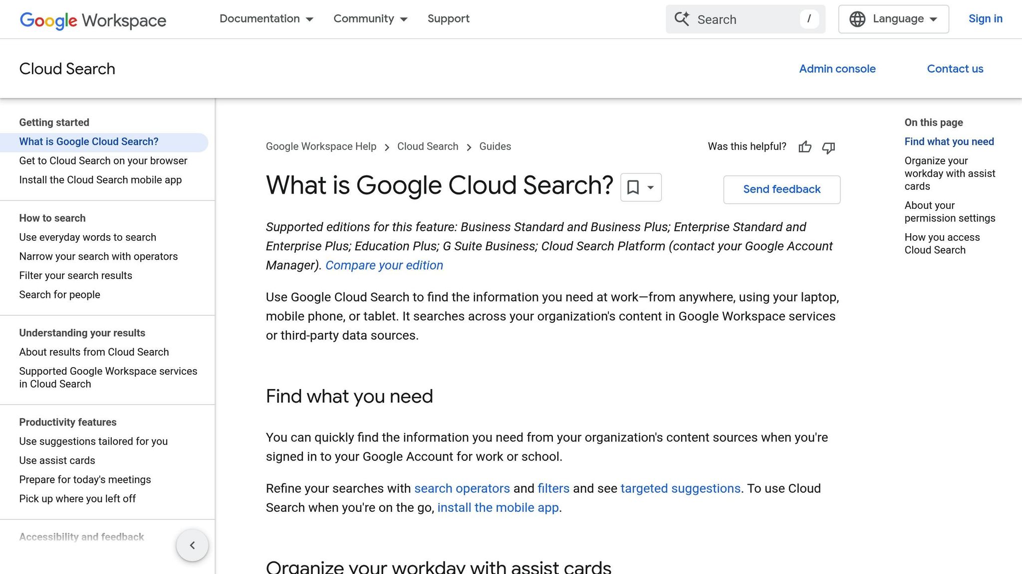1022x574 pixels.
Task: Open Search for people
Action: [59, 295]
